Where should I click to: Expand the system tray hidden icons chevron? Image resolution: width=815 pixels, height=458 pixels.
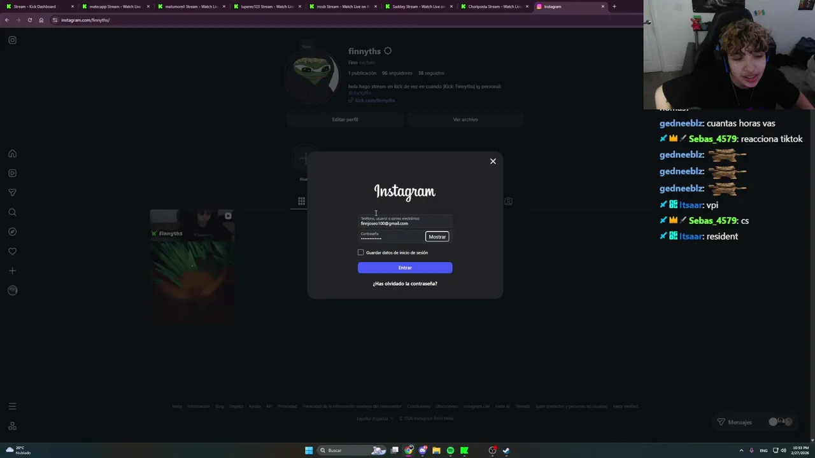(x=741, y=450)
